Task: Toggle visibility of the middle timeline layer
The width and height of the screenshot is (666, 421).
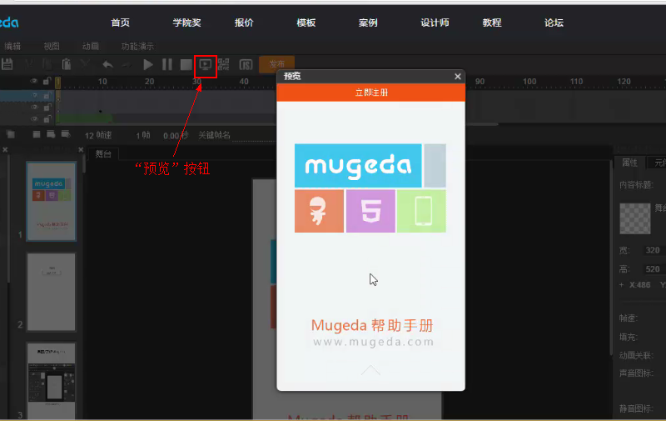Action: tap(34, 108)
